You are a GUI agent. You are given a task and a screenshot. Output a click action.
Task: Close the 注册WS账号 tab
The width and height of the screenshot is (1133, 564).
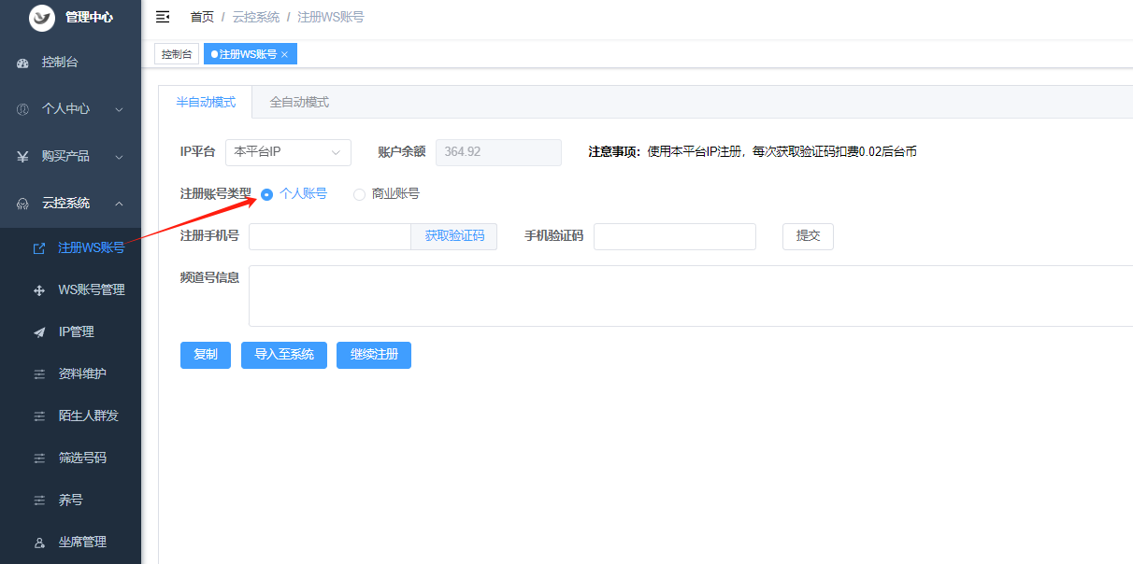pos(285,55)
